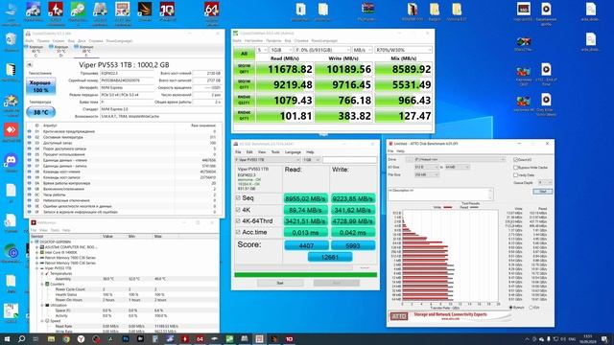
Task: Open the F: drive selector in CrystalDiskMark
Action: point(322,50)
